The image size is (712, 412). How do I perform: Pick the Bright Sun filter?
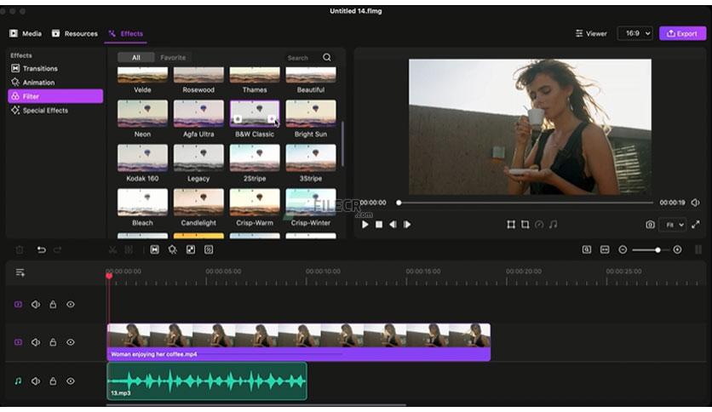click(311, 113)
